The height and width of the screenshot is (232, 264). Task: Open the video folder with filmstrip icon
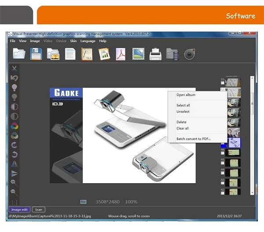[172, 54]
